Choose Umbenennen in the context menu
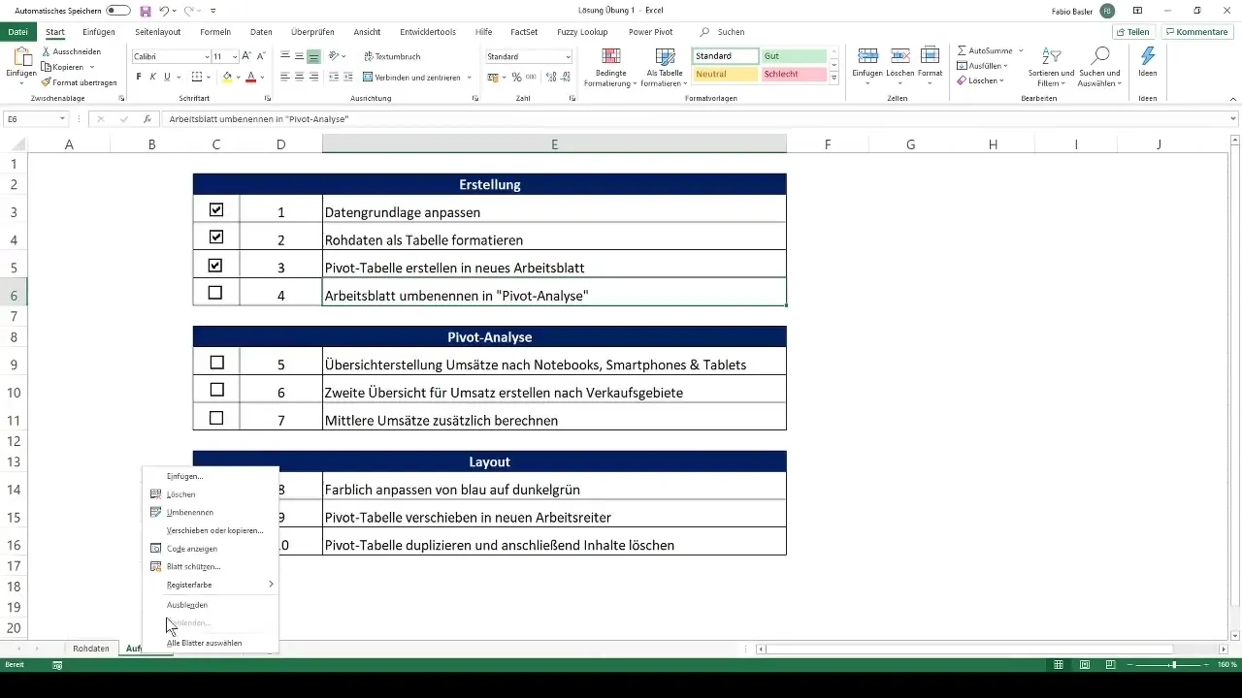 (190, 512)
